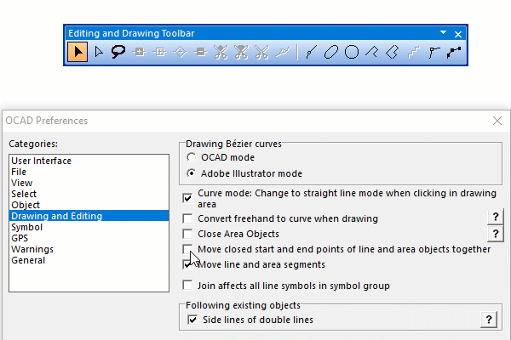Click the greyed stairway drawing mode icon
The height and width of the screenshot is (340, 511).
(x=413, y=52)
